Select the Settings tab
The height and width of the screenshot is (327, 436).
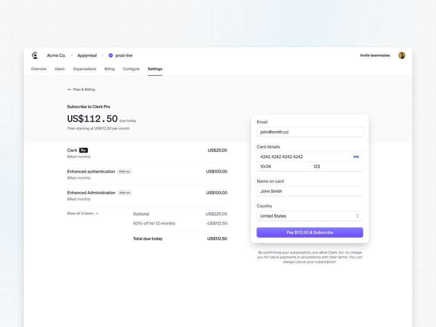pyautogui.click(x=155, y=69)
